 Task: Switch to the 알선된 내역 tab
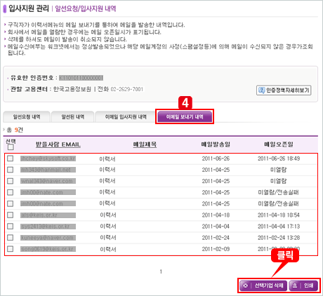pyautogui.click(x=73, y=117)
